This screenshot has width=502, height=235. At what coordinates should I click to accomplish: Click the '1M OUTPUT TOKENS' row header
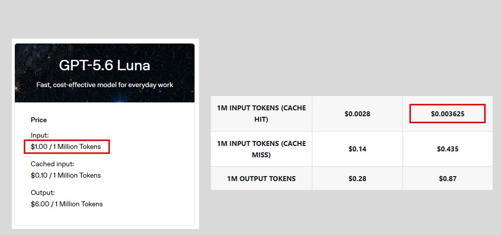(261, 179)
